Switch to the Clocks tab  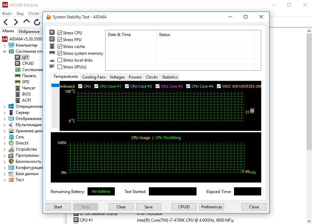152,77
